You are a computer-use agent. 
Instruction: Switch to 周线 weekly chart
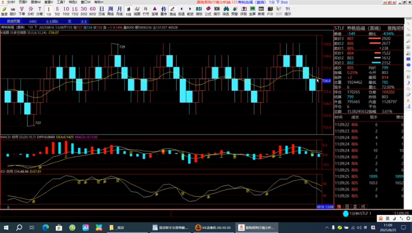pos(111,11)
